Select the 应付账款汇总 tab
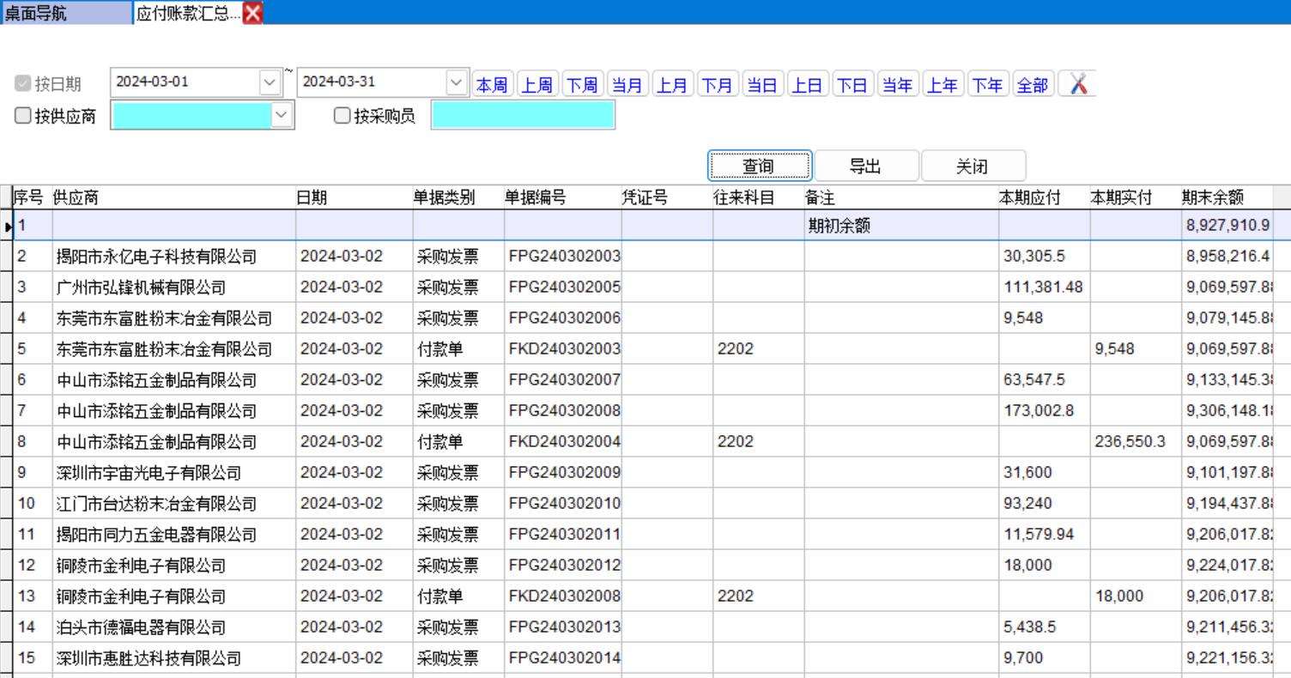This screenshot has width=1291, height=678. coord(187,12)
